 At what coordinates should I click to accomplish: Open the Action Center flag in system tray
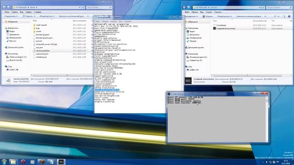[x=277, y=162]
